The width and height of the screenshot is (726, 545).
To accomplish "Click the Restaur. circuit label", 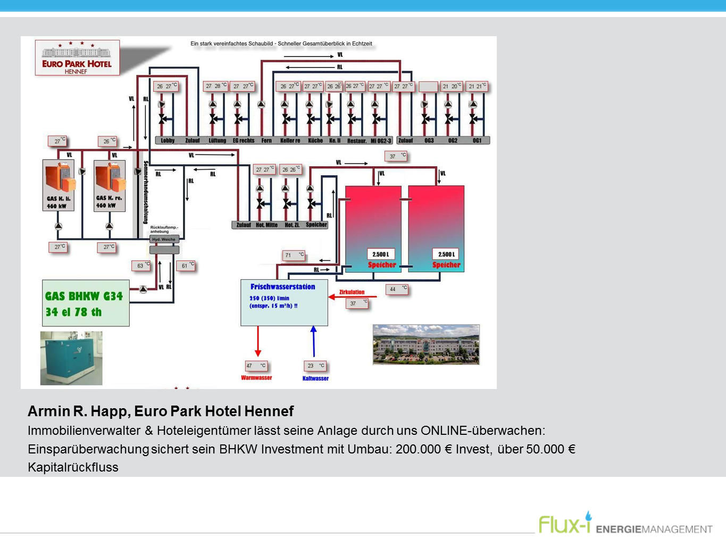I will click(357, 141).
